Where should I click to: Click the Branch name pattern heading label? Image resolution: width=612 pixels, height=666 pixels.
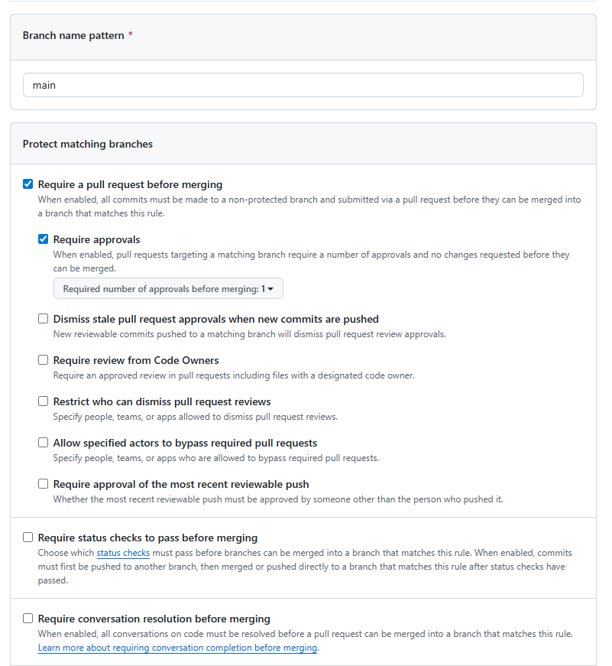click(73, 36)
